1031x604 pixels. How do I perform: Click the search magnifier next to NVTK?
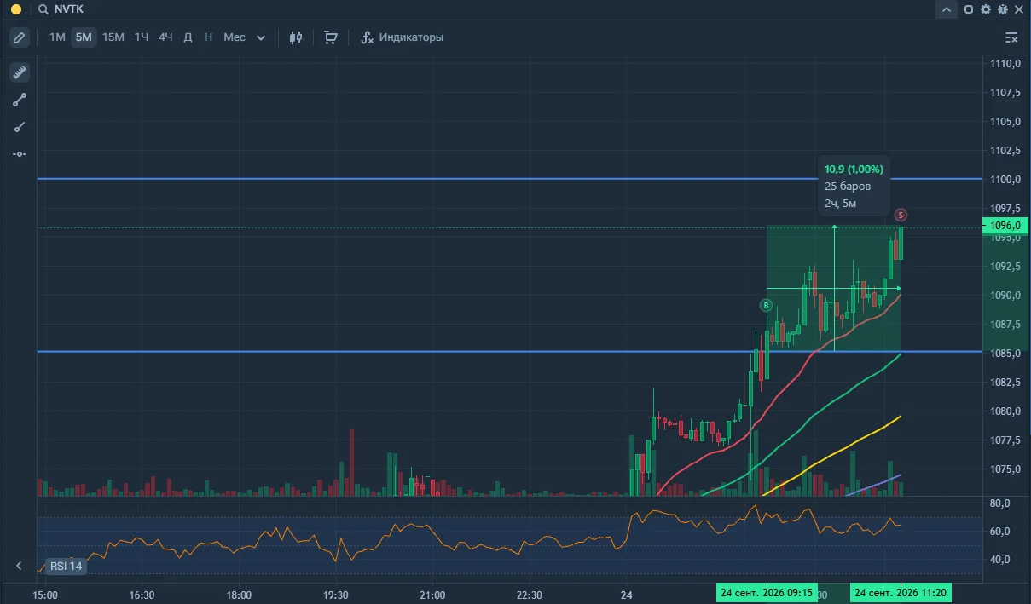coord(43,9)
